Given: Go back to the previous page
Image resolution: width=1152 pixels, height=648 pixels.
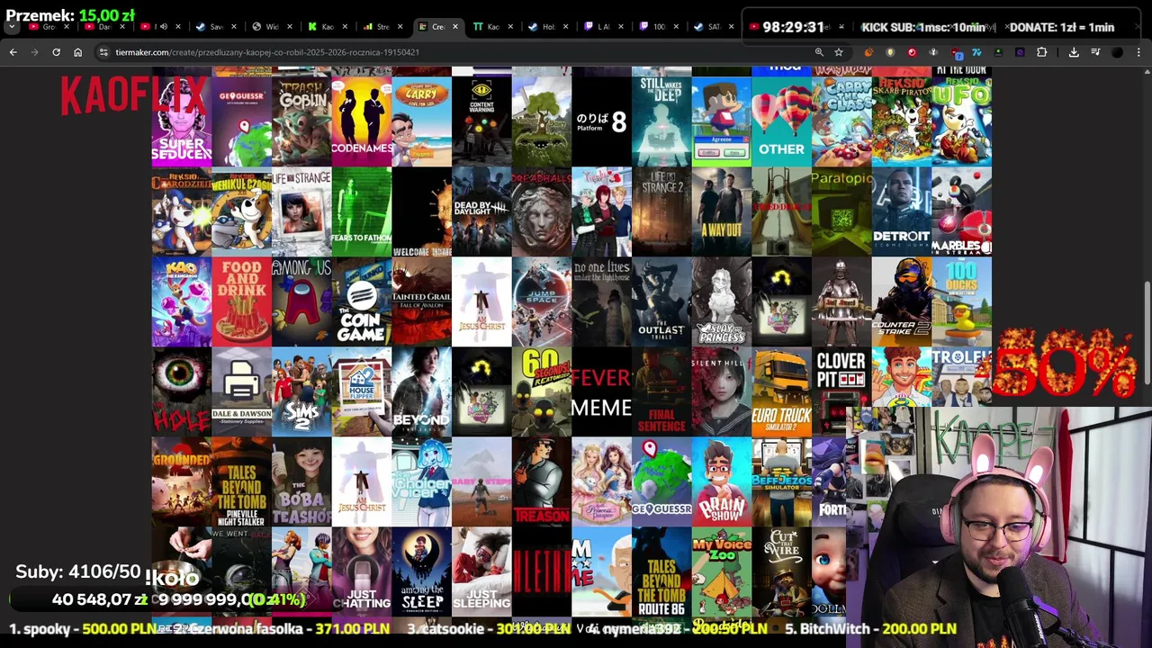Looking at the screenshot, I should coord(13,52).
